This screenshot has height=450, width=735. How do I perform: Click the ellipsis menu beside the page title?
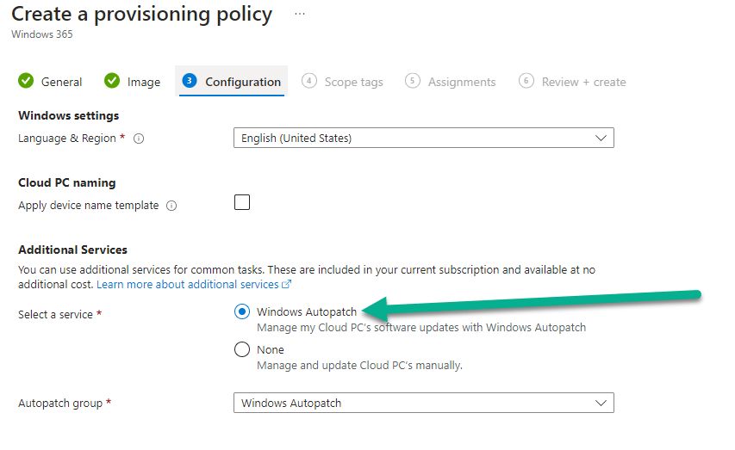pos(299,15)
